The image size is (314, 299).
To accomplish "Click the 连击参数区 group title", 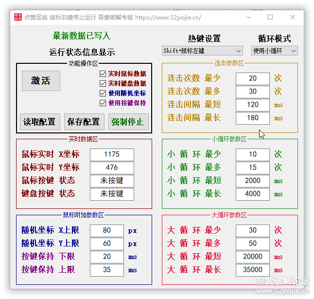I will (x=229, y=63).
